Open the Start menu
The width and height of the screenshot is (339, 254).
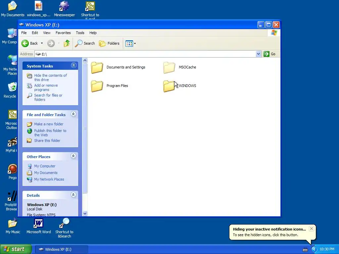[16, 249]
